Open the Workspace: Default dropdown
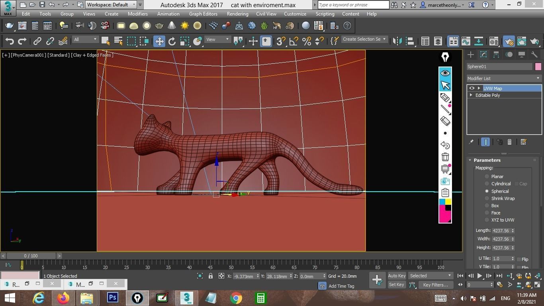 click(x=111, y=5)
